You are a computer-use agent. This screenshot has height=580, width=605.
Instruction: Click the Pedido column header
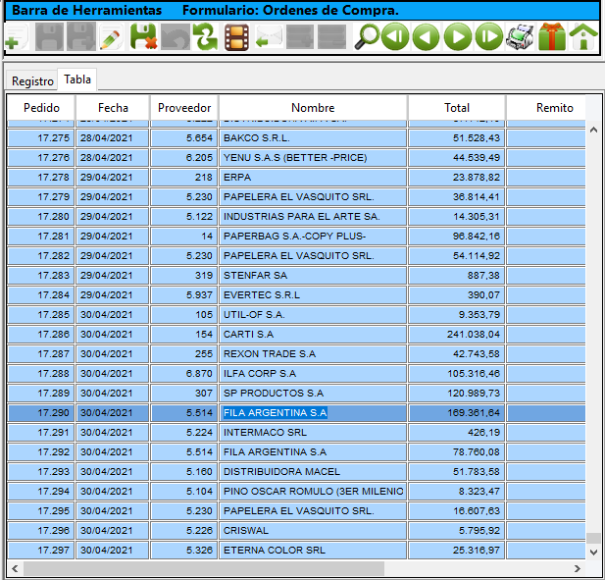coord(41,108)
